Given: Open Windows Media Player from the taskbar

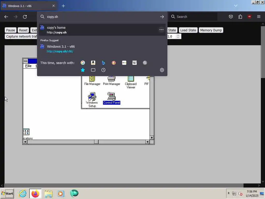Looking at the screenshot, I should point(61,193).
